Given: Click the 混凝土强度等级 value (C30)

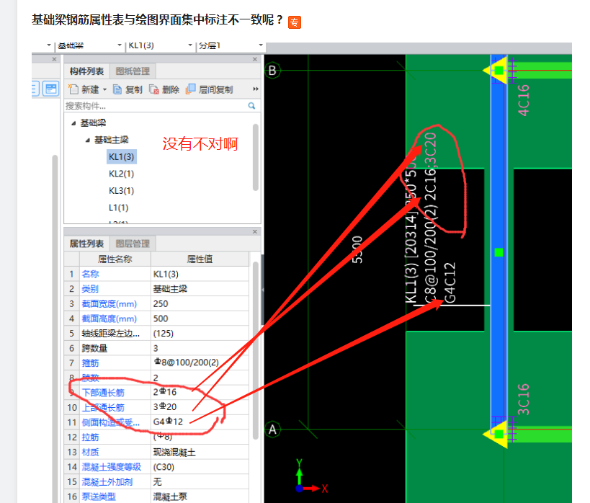Looking at the screenshot, I should click(x=200, y=467).
